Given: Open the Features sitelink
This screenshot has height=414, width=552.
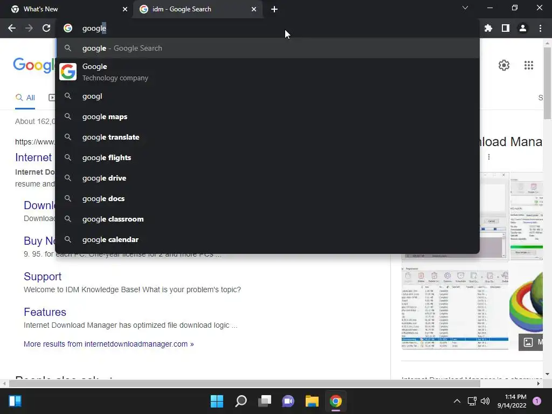Looking at the screenshot, I should [45, 312].
